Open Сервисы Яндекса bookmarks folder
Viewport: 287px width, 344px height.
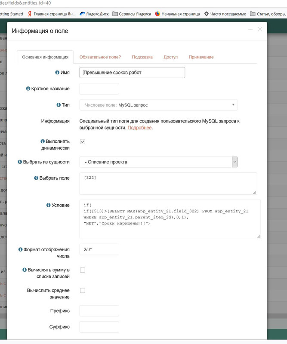coord(132,14)
